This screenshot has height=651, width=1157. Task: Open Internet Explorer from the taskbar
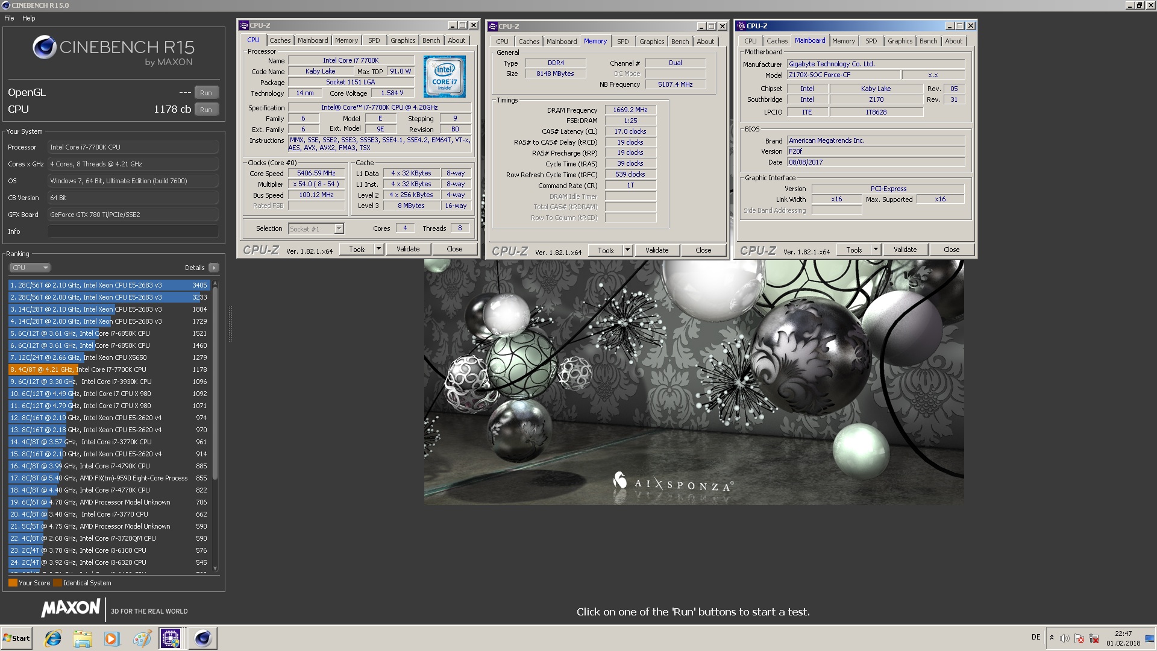[53, 638]
